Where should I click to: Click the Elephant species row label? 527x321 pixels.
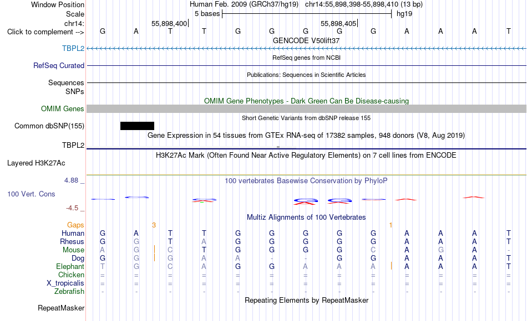tap(70, 266)
